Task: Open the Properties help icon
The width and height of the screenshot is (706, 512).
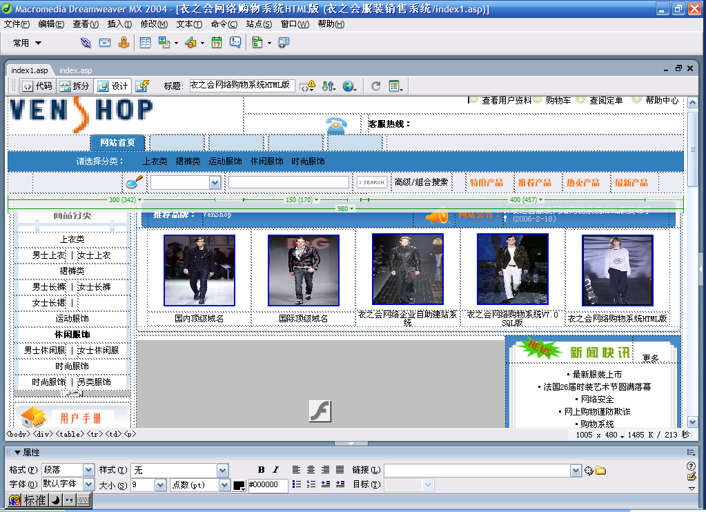Action: click(691, 466)
